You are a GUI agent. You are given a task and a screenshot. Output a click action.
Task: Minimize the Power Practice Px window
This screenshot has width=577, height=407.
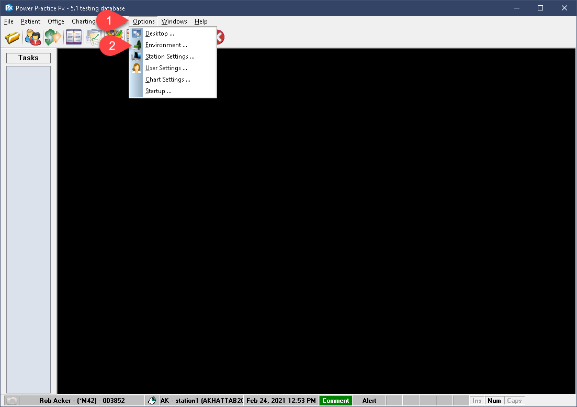(x=517, y=8)
